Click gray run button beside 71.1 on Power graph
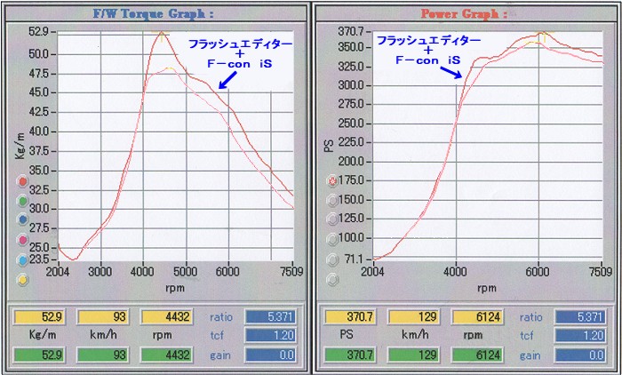The height and width of the screenshot is (375, 622). 332,259
